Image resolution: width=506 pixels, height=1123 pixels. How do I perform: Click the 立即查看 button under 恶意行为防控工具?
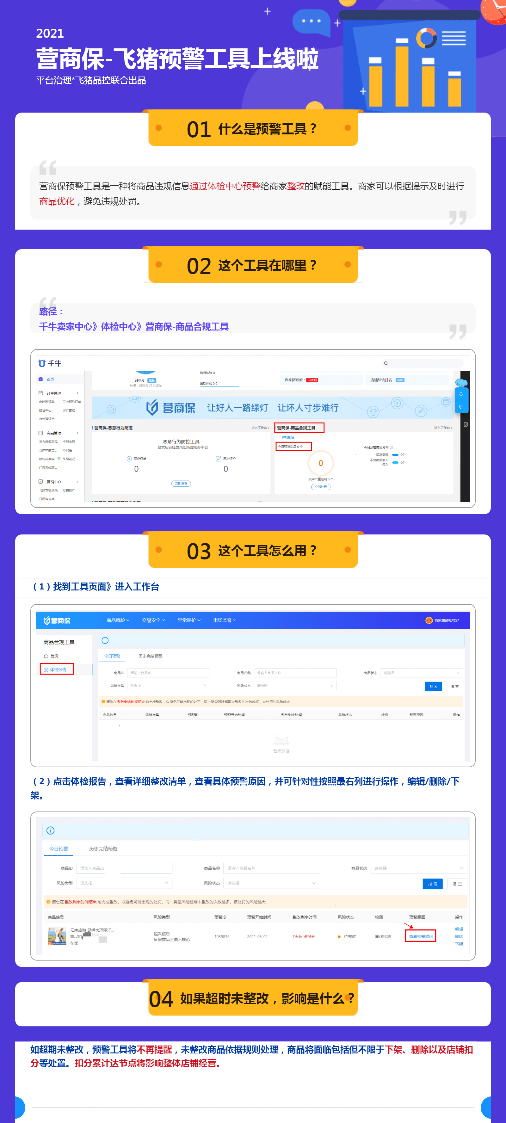coord(181,484)
